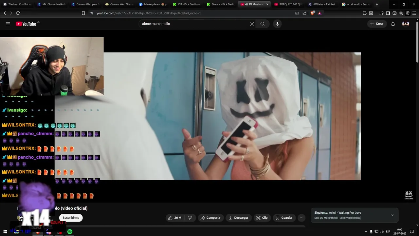Click the Compartir share button

[x=210, y=218]
